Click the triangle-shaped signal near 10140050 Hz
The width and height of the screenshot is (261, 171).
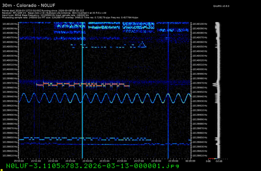[x=142, y=45]
